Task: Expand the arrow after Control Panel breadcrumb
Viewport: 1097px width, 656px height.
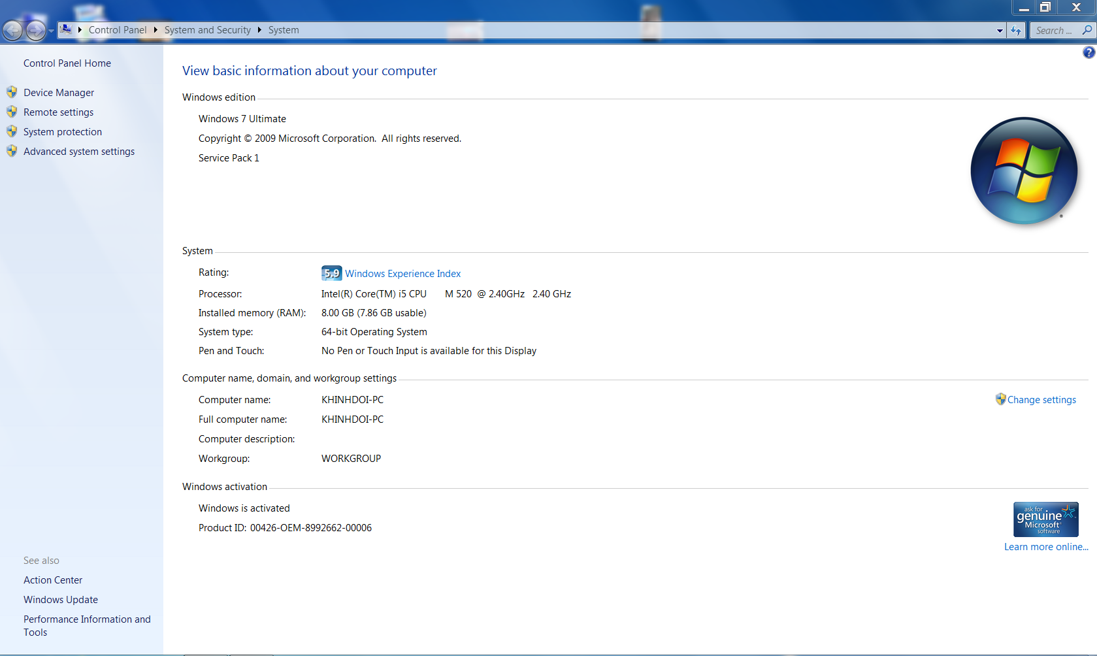Action: (x=156, y=30)
